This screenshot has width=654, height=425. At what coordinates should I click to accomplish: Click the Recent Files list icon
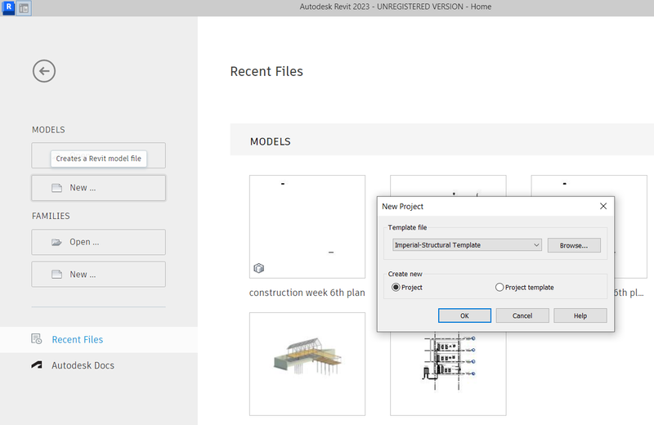pos(37,339)
